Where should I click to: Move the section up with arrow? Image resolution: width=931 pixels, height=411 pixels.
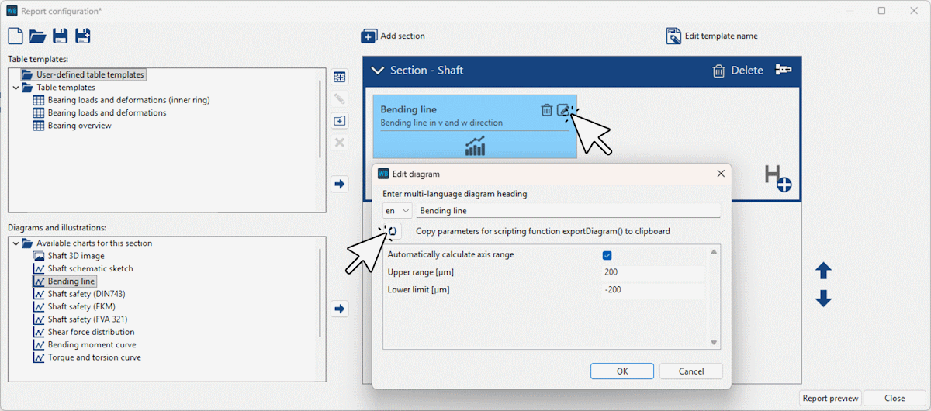coord(824,271)
